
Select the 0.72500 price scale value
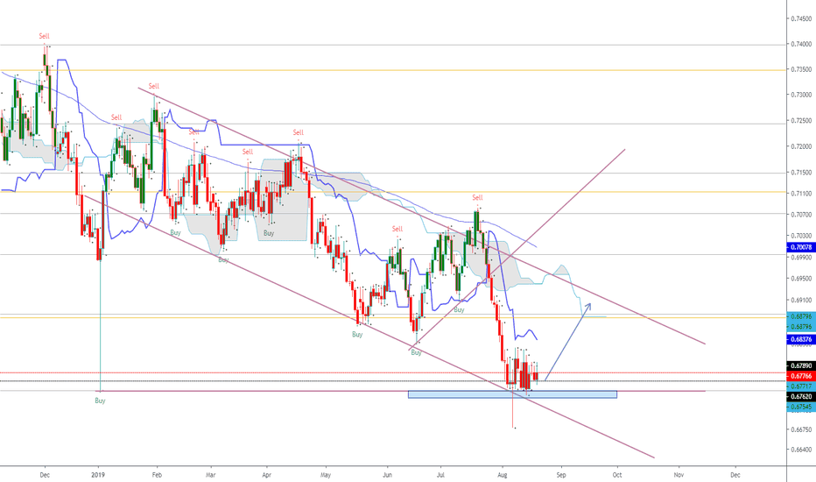(801, 121)
